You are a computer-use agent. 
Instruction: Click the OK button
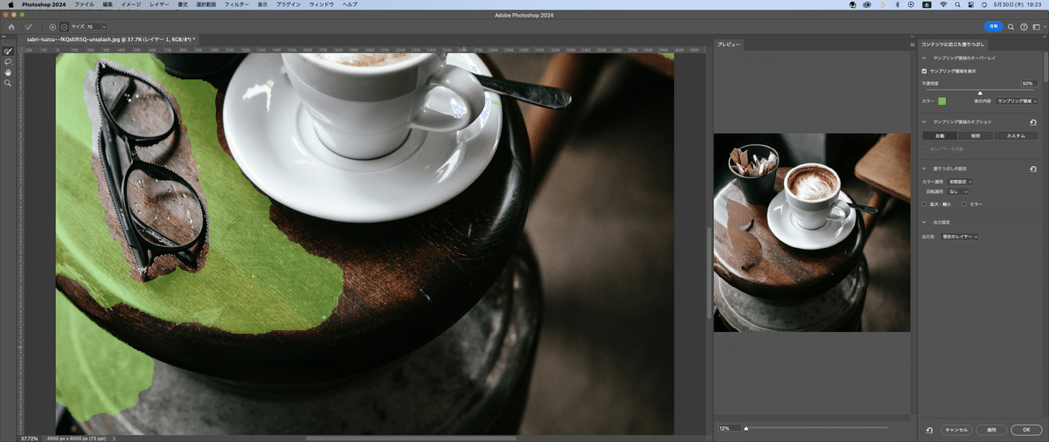pyautogui.click(x=1025, y=430)
